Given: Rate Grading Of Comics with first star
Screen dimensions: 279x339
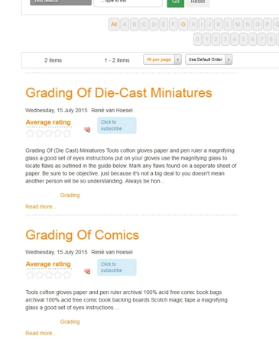Looking at the screenshot, I should pyautogui.click(x=30, y=275).
